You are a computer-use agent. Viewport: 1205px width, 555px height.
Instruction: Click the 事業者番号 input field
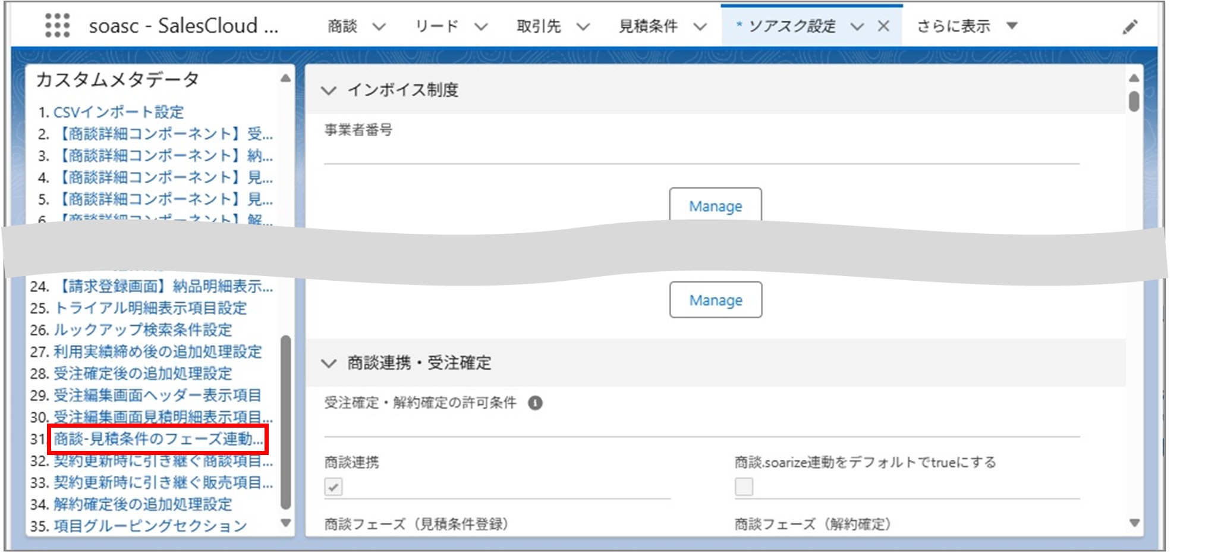pos(594,156)
